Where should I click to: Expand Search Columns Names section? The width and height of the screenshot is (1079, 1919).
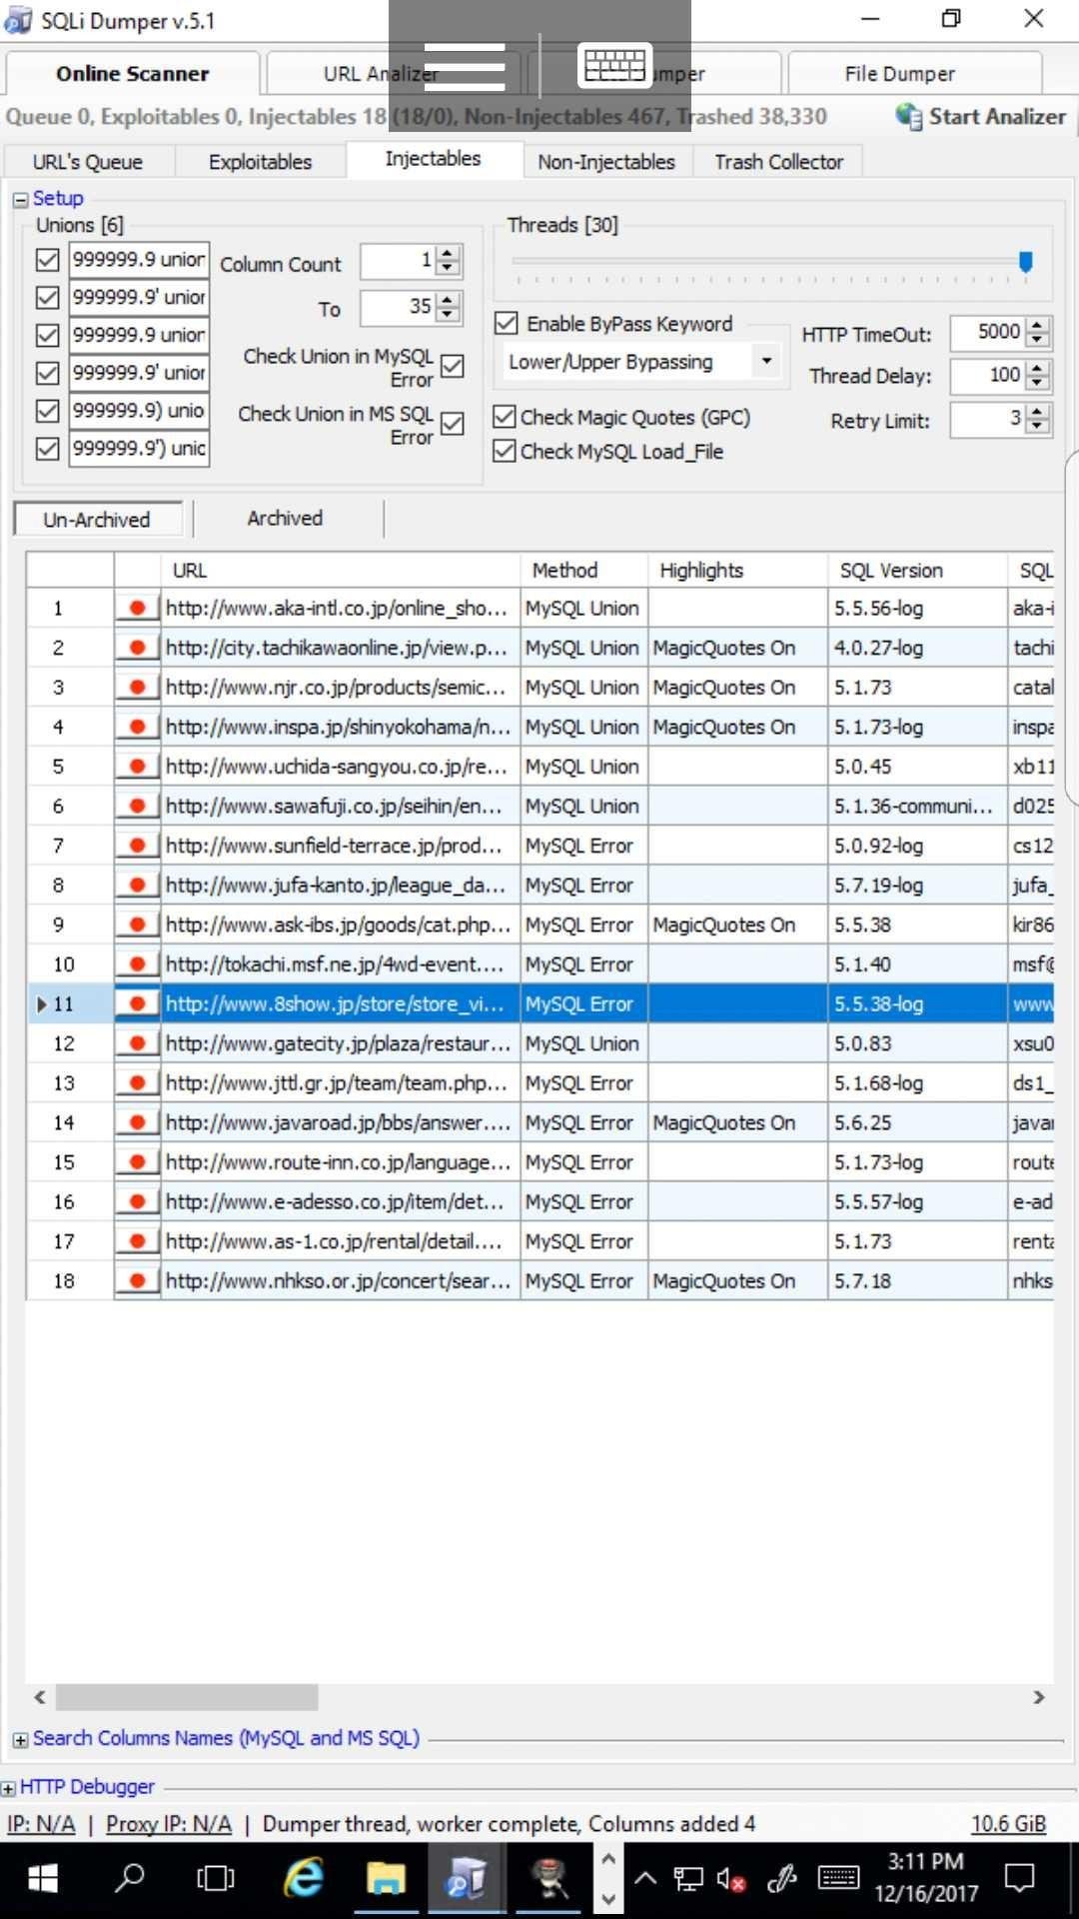(20, 1740)
